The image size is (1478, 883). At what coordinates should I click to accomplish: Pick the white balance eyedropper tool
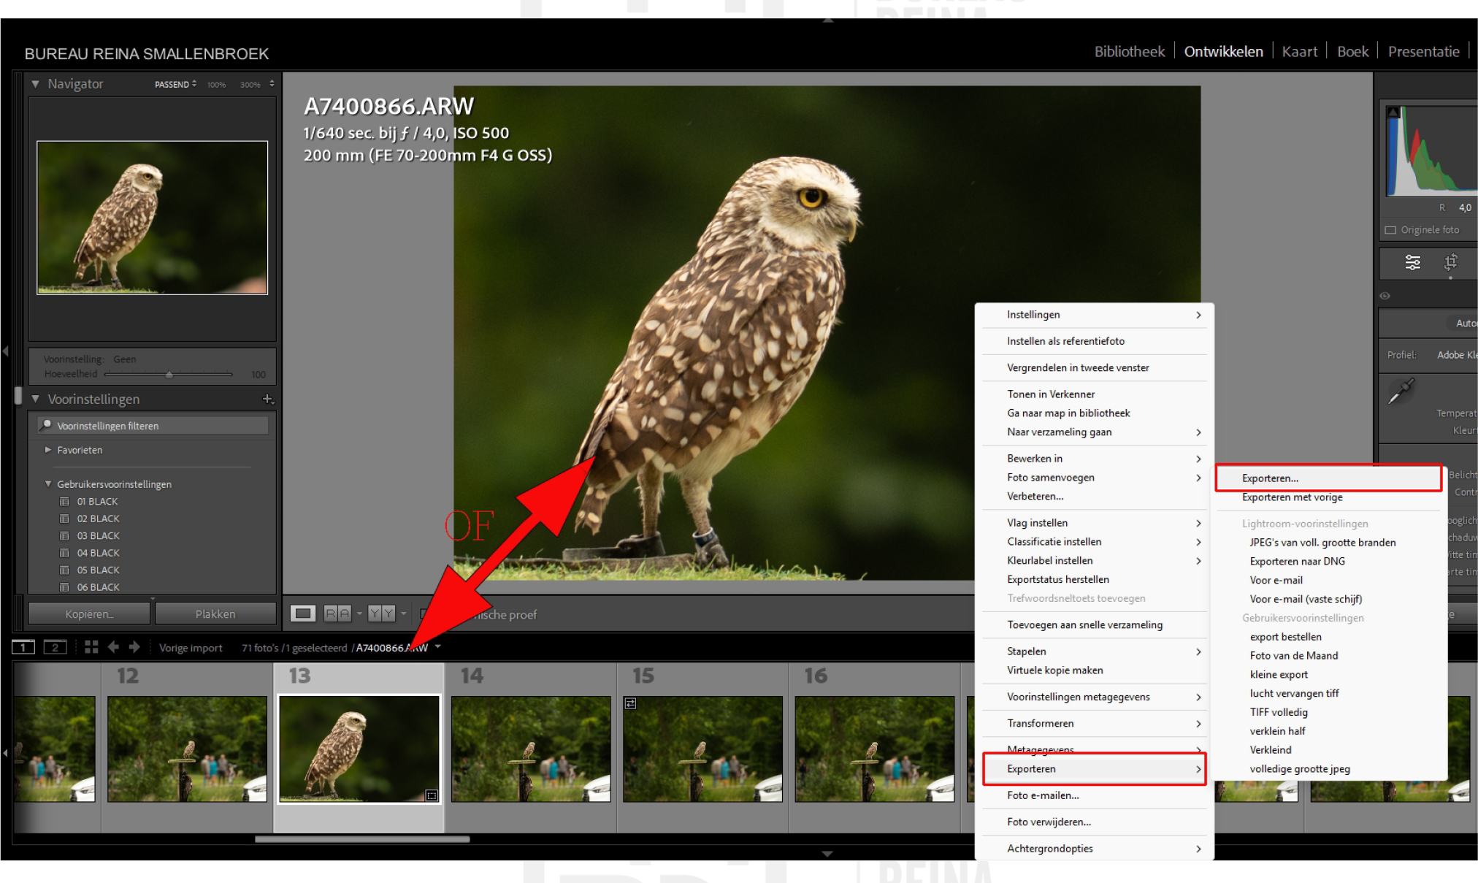click(1401, 392)
